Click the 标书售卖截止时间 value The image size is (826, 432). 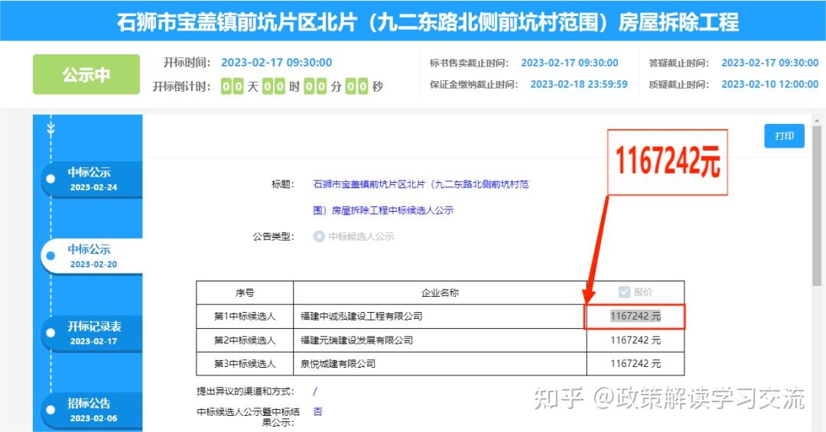tap(570, 63)
